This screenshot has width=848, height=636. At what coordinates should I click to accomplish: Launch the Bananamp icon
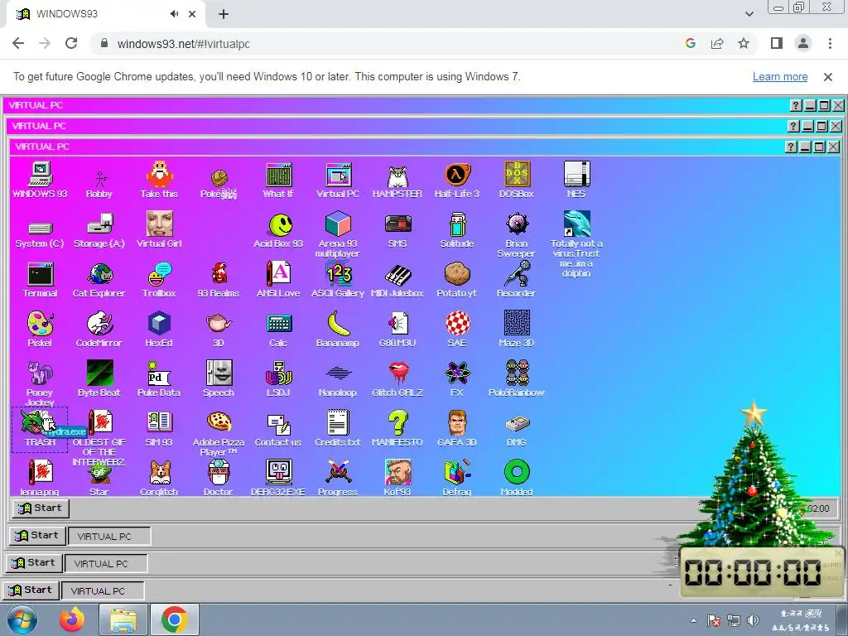pyautogui.click(x=338, y=329)
